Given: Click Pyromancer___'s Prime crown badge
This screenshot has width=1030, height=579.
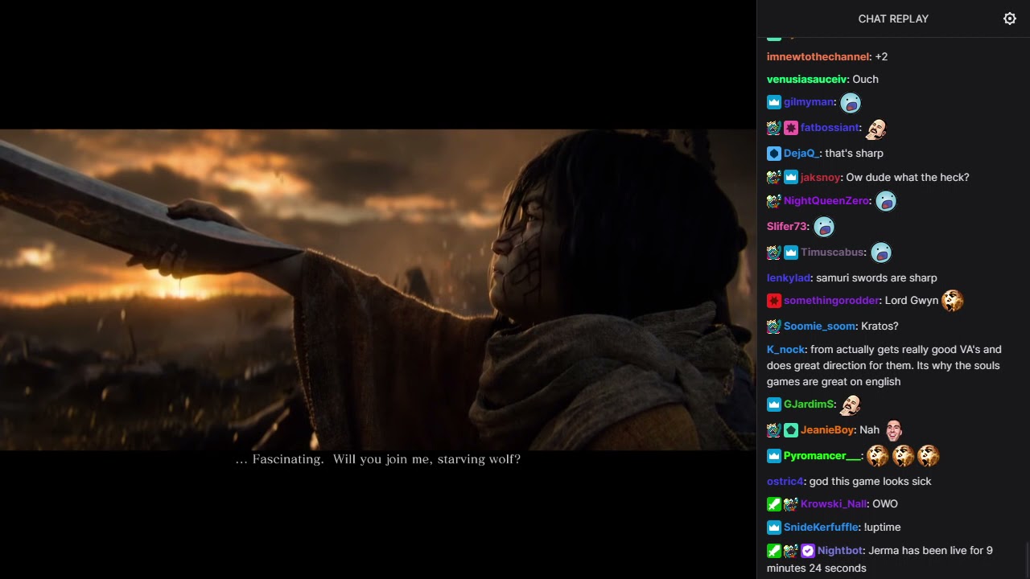Looking at the screenshot, I should [774, 456].
